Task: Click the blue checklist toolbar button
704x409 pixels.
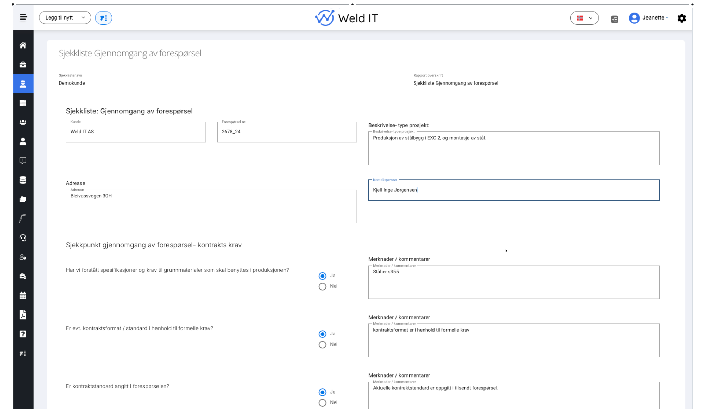Action: pyautogui.click(x=103, y=18)
